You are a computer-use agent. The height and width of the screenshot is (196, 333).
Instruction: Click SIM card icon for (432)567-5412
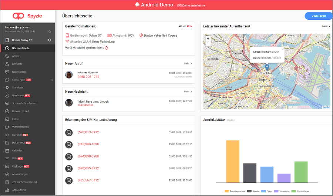pyautogui.click(x=69, y=181)
